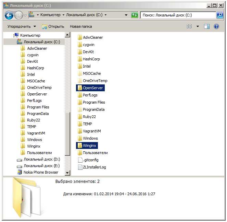227x222 pixels.
Task: Select AdwCleaner in the navigation tree
Action: [37, 48]
